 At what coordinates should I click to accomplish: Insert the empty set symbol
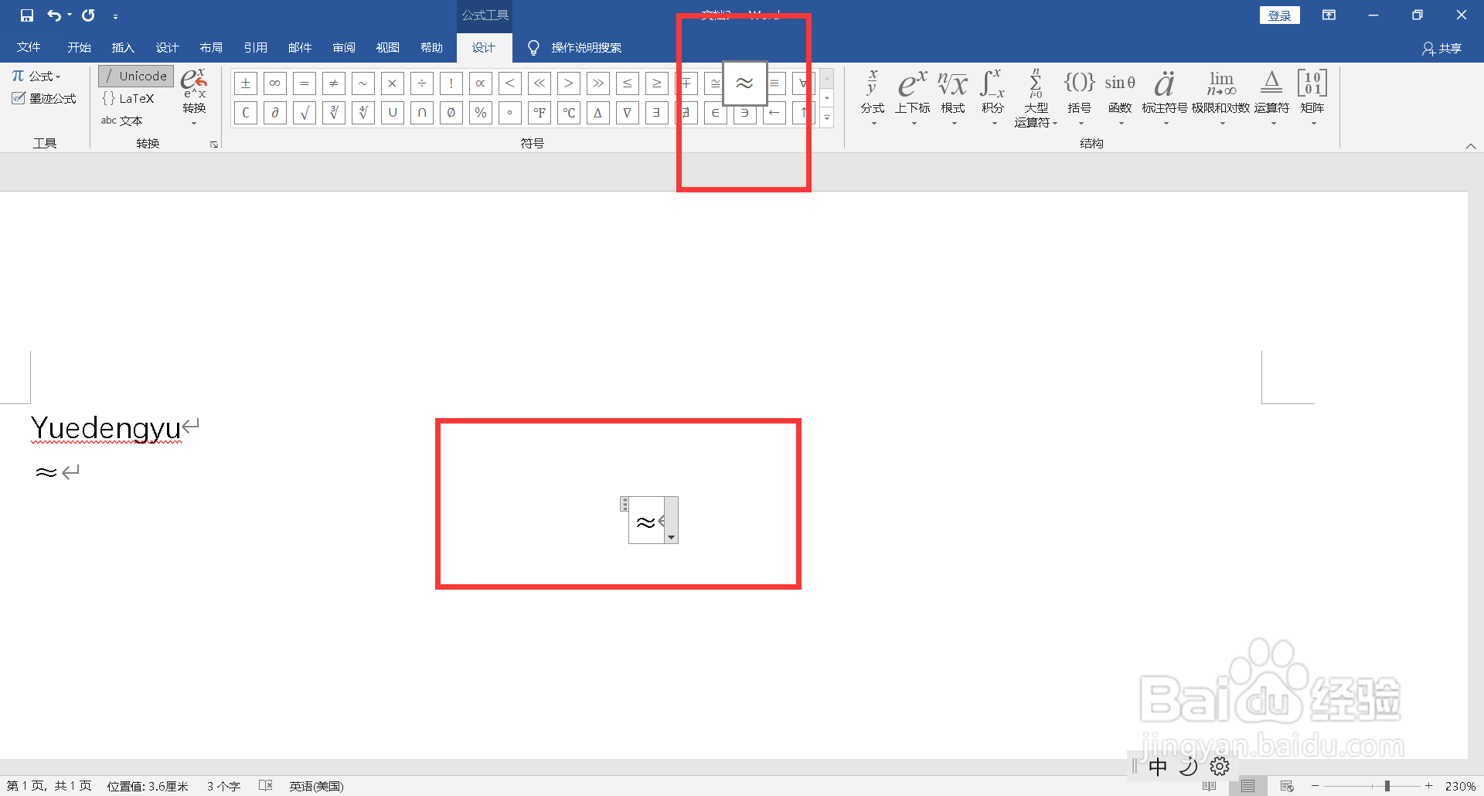tap(451, 113)
